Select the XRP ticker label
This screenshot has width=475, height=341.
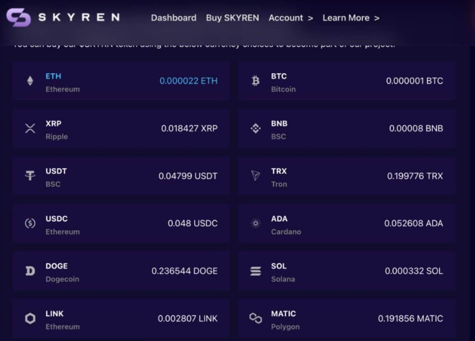point(54,124)
